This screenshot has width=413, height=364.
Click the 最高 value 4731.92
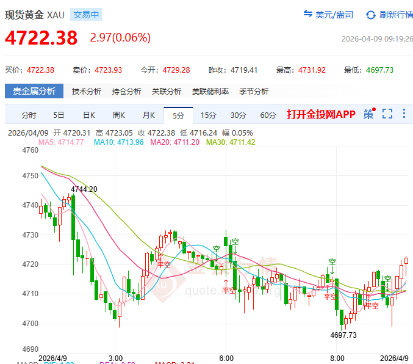[312, 70]
